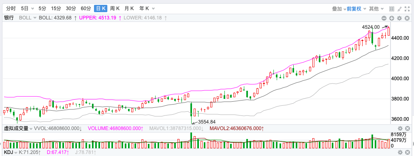The width and height of the screenshot is (414, 156).
Task: Switch to the 分时 tab
Action: (x=11, y=9)
